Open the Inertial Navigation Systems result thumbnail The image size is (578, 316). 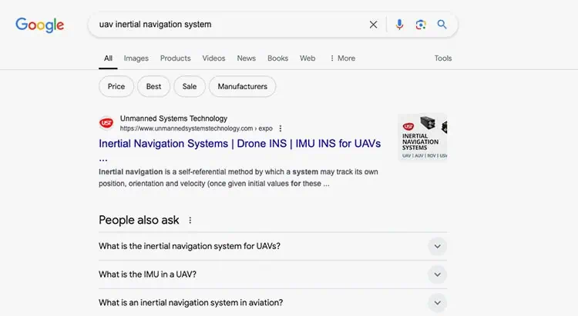click(422, 137)
